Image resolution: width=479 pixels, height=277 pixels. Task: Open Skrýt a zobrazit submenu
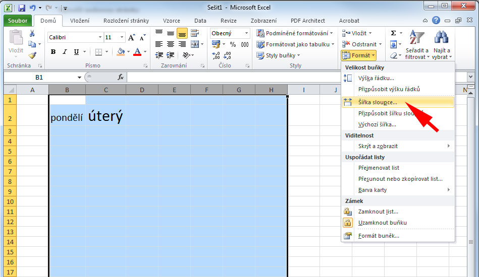coord(398,146)
